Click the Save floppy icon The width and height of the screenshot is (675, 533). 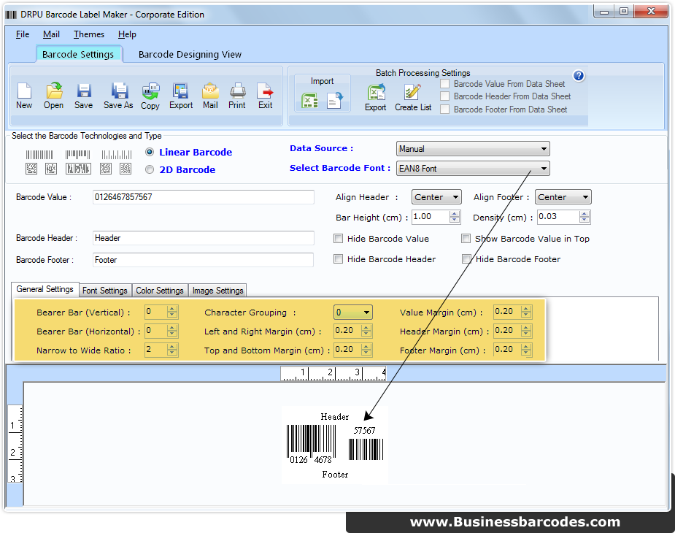(83, 91)
